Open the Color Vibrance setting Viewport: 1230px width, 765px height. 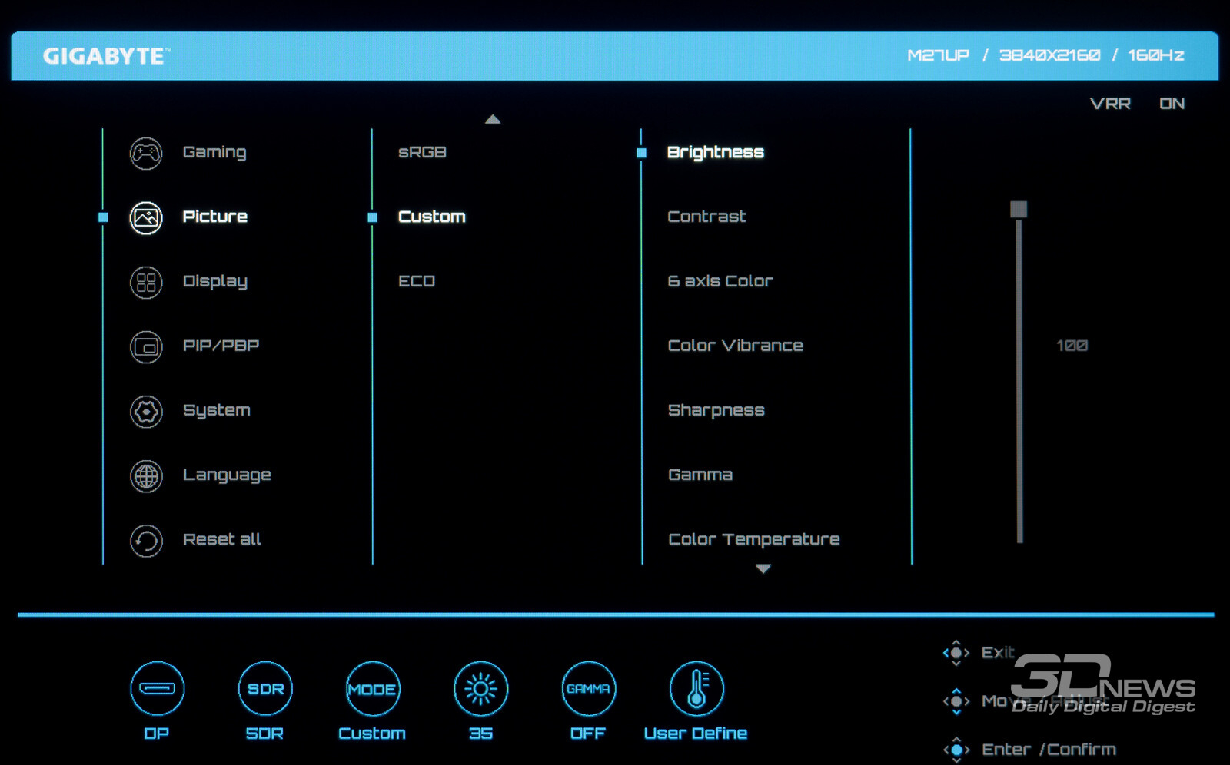tap(735, 346)
